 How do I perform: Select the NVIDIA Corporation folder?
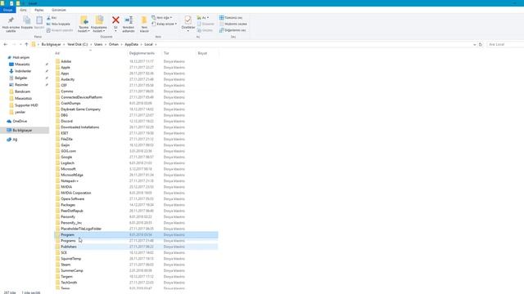76,193
